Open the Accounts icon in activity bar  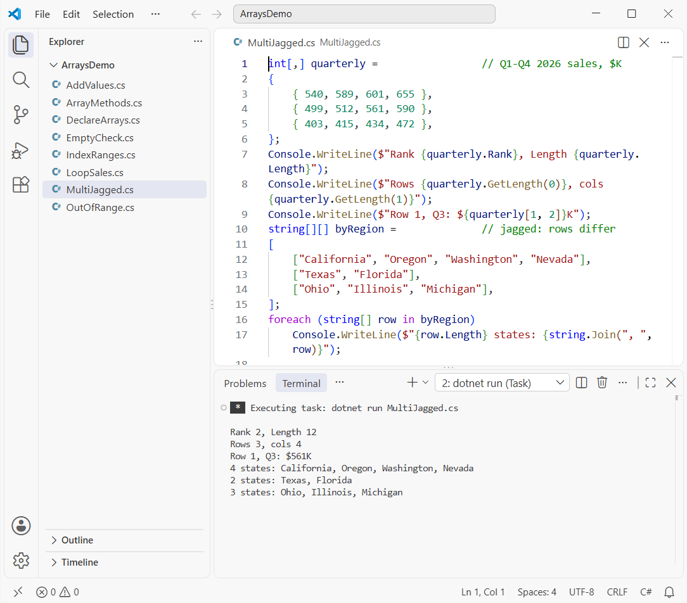click(x=20, y=526)
